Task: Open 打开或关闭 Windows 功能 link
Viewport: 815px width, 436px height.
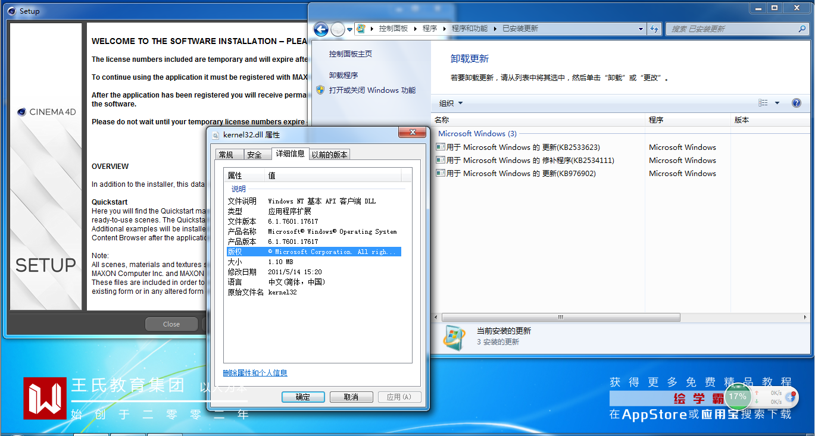Action: click(372, 90)
